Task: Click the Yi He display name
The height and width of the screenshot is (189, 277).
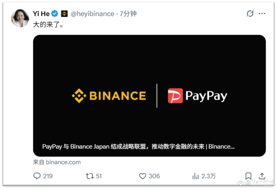Action: tap(41, 14)
